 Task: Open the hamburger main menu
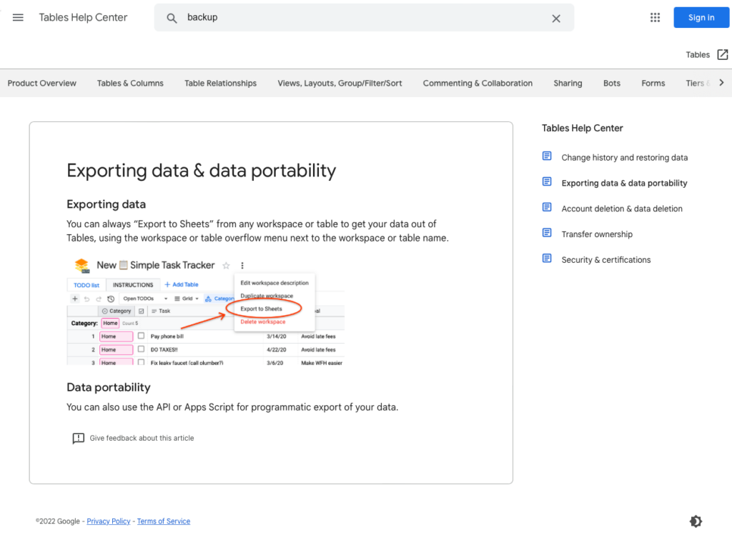point(18,18)
